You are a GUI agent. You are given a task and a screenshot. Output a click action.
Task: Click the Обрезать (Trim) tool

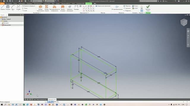(127, 6)
